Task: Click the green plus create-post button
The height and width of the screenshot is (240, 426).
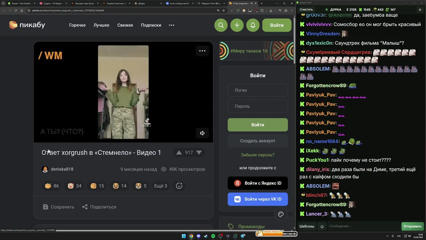Action: pos(237,25)
